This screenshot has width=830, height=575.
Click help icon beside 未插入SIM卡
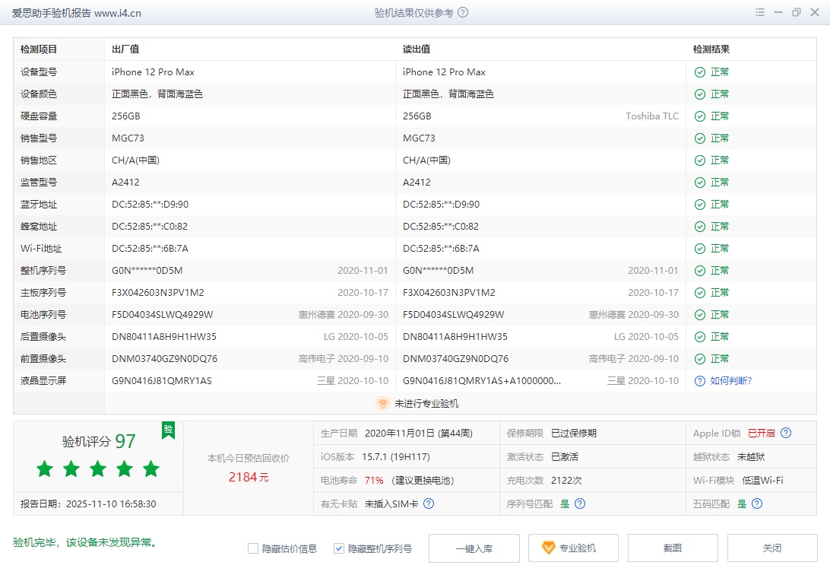pos(429,504)
